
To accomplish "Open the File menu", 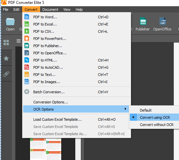I will (6, 9).
